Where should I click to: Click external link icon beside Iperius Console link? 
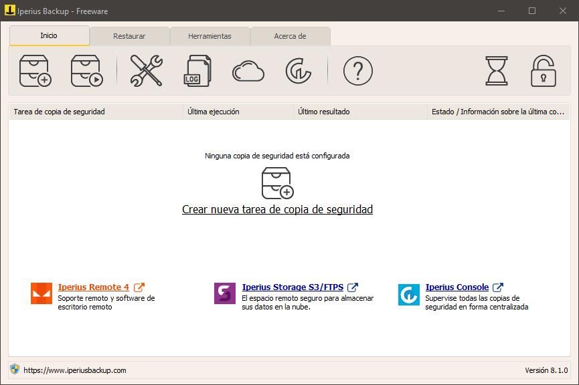click(x=498, y=287)
